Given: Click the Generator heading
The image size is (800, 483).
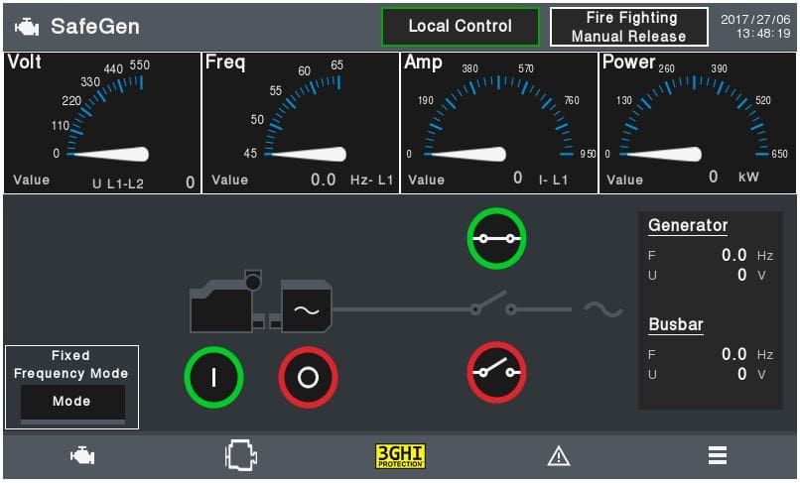Looking at the screenshot, I should 688,225.
